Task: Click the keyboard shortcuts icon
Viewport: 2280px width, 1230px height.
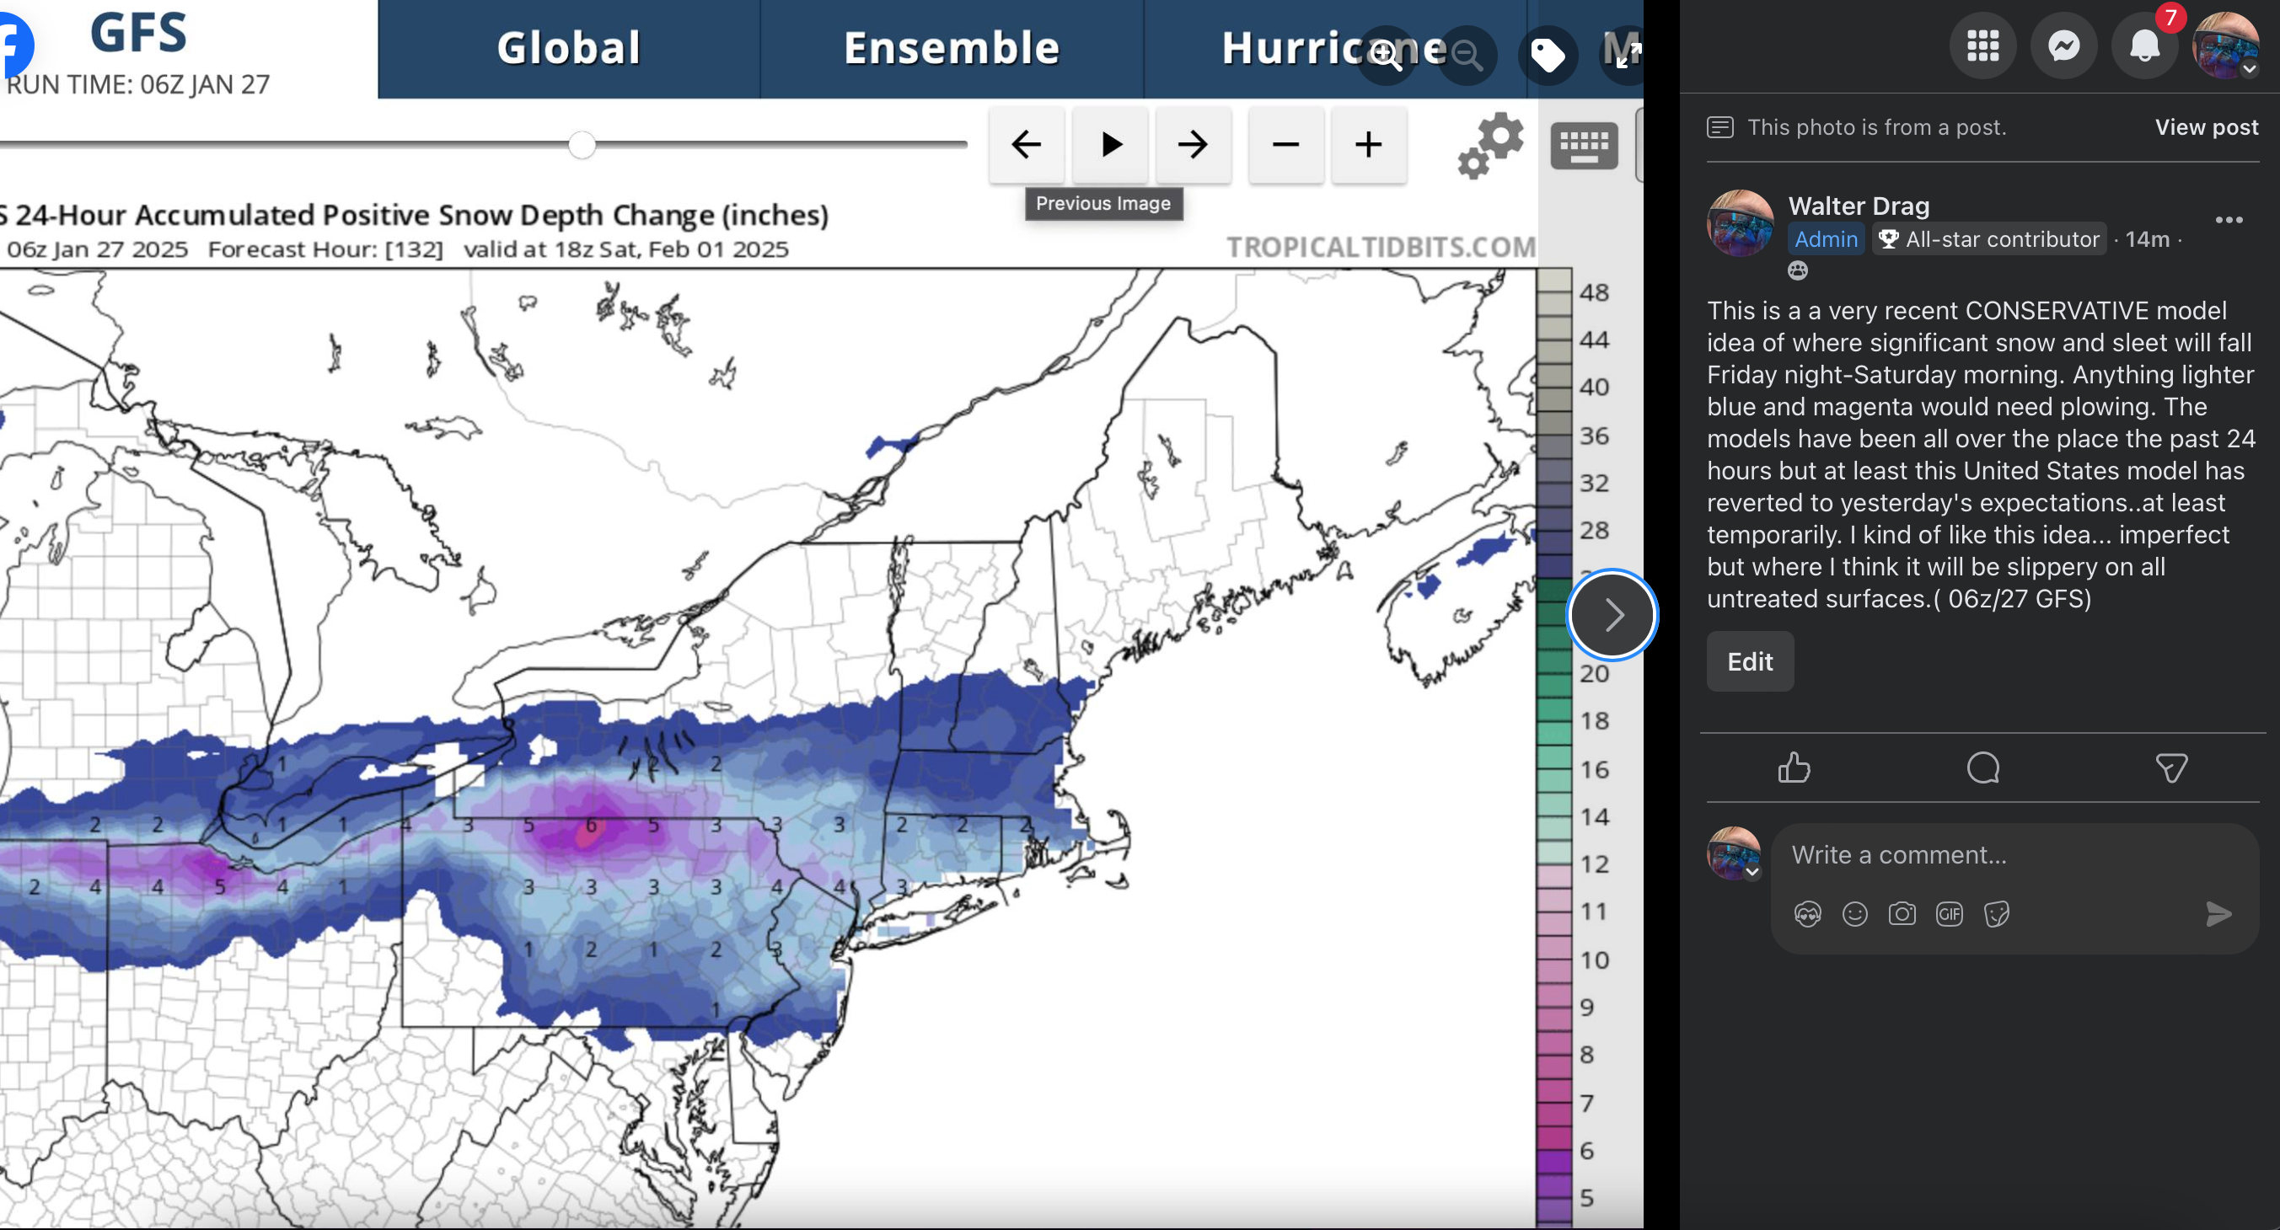Action: point(1584,144)
